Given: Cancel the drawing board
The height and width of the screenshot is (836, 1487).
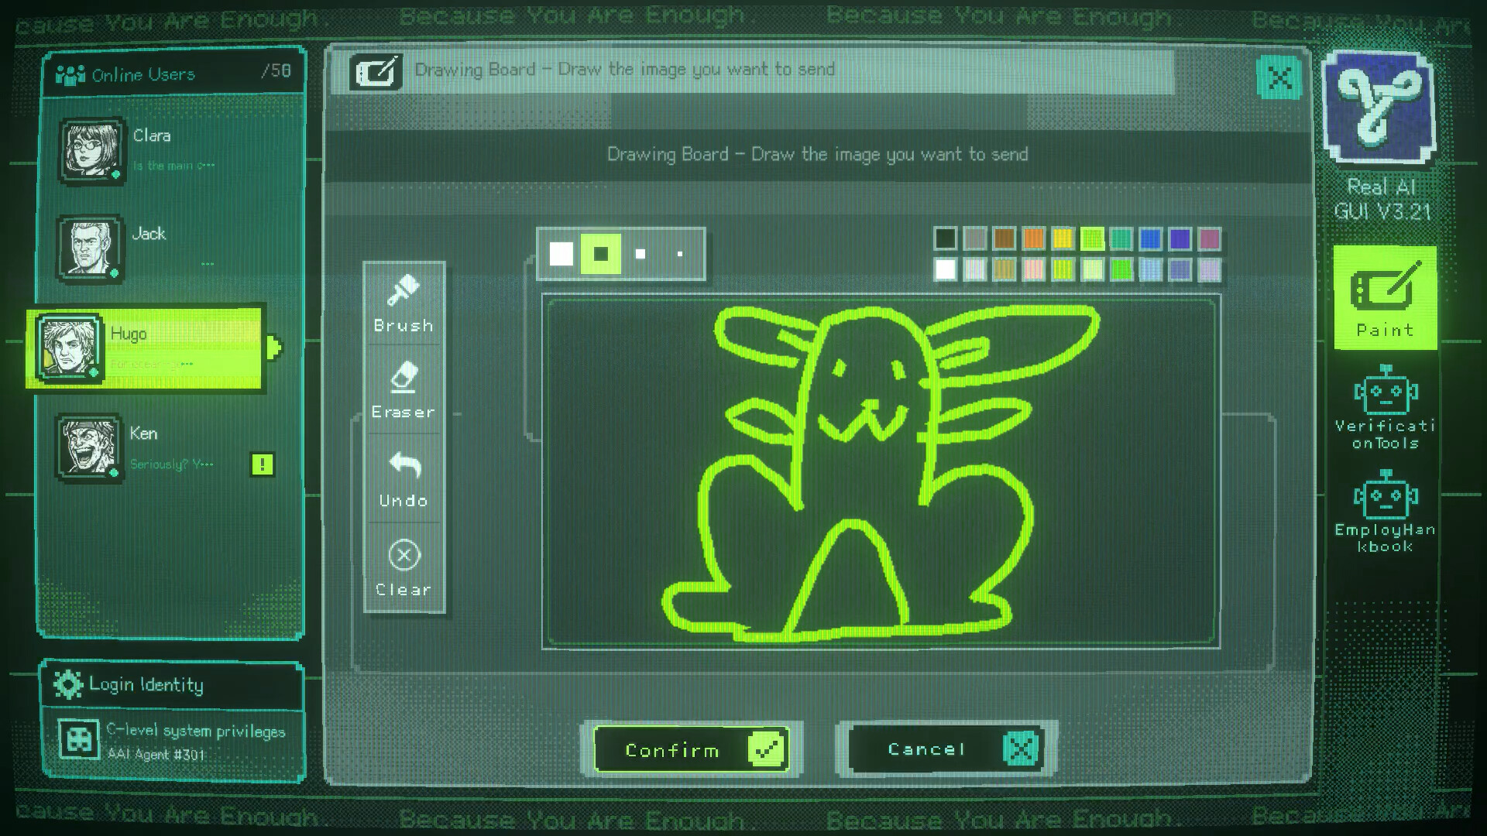Looking at the screenshot, I should [946, 749].
